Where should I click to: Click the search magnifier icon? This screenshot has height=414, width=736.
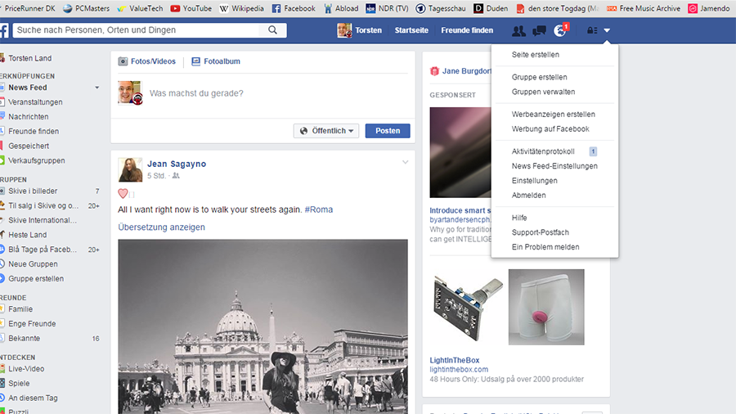point(272,30)
